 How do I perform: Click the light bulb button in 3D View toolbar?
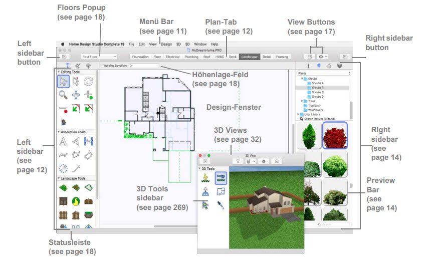click(238, 161)
